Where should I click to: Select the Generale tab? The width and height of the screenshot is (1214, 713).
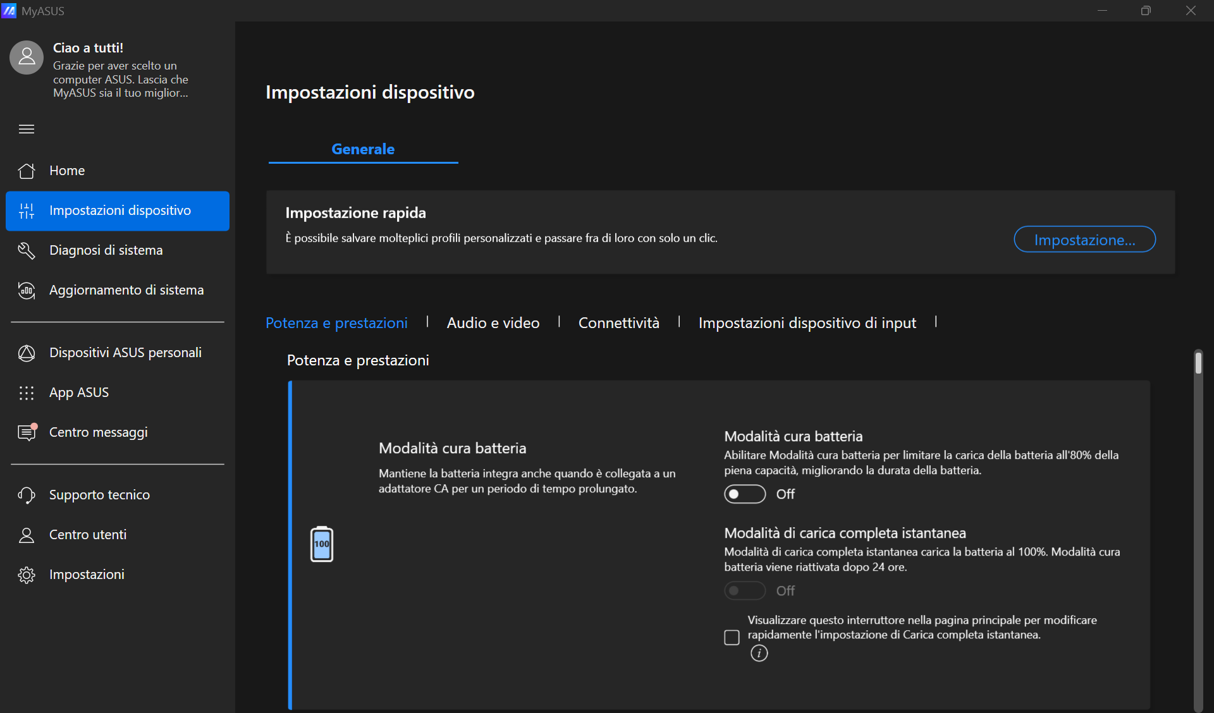coord(363,149)
